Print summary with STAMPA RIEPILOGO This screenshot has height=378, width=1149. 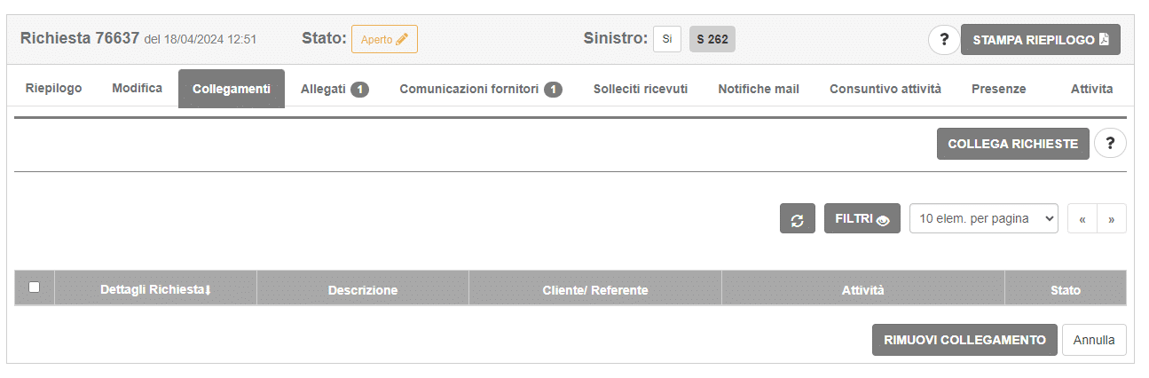click(1041, 40)
